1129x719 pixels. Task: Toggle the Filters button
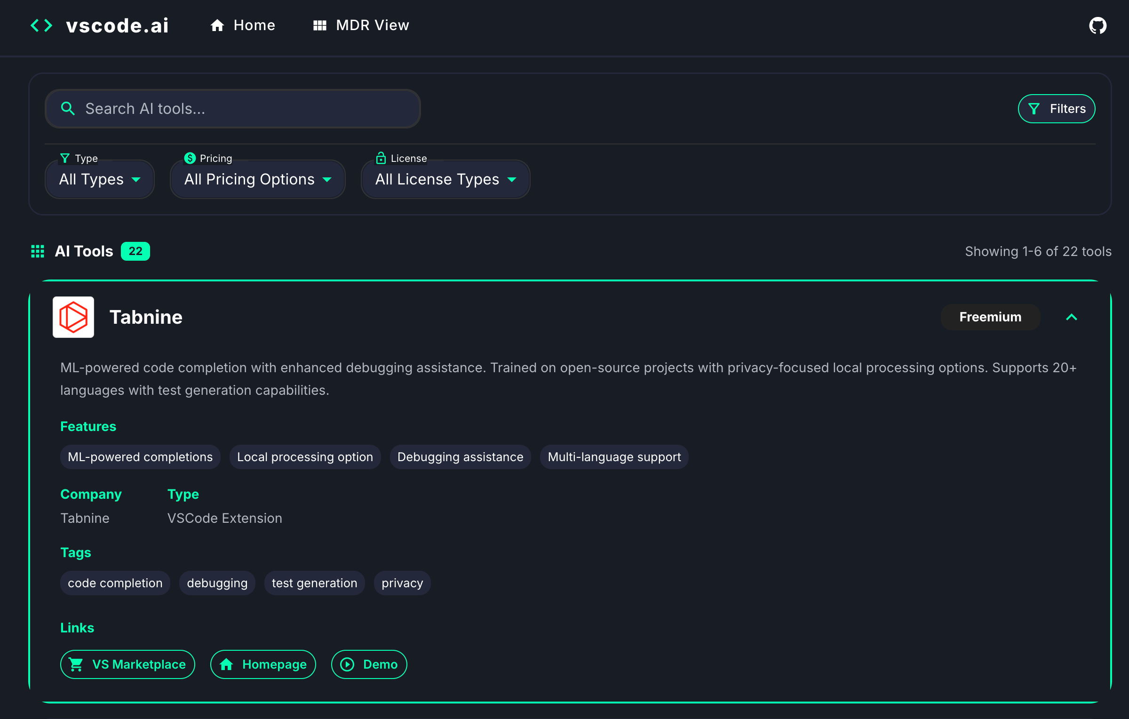coord(1056,109)
